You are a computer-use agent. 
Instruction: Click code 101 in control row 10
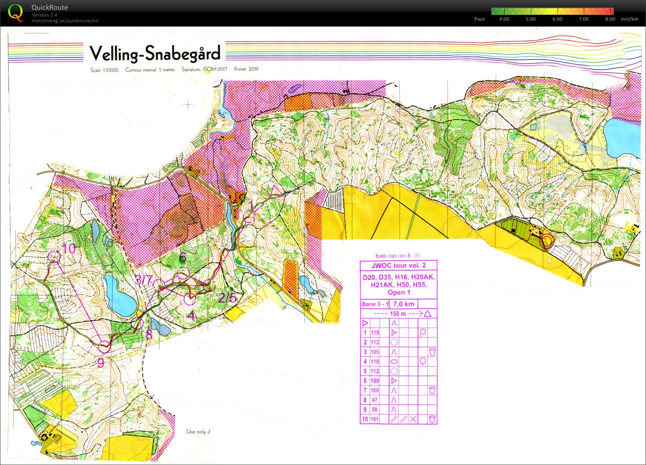click(x=375, y=419)
